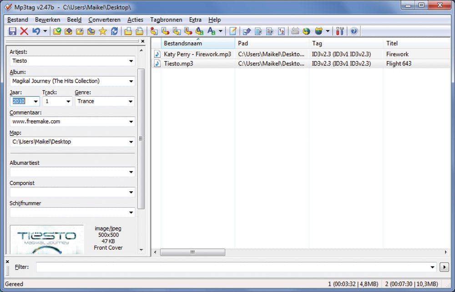Screen dimensions: 455x292
Task: Sort by the Pad column header
Action: 272,44
